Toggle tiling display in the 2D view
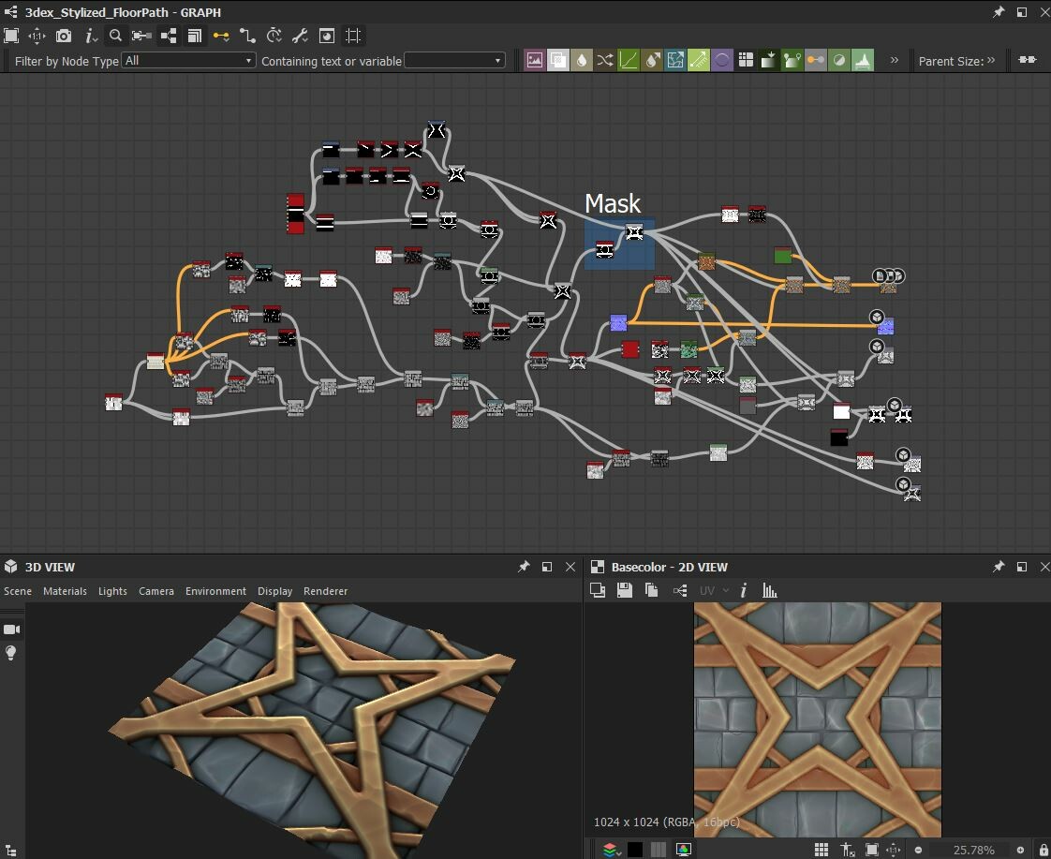The image size is (1051, 859). [x=822, y=851]
